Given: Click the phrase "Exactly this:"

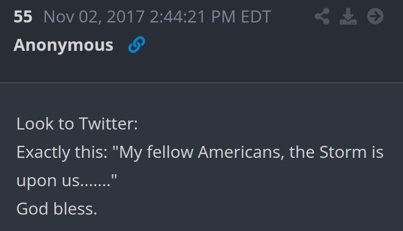Looking at the screenshot, I should pos(62,152).
